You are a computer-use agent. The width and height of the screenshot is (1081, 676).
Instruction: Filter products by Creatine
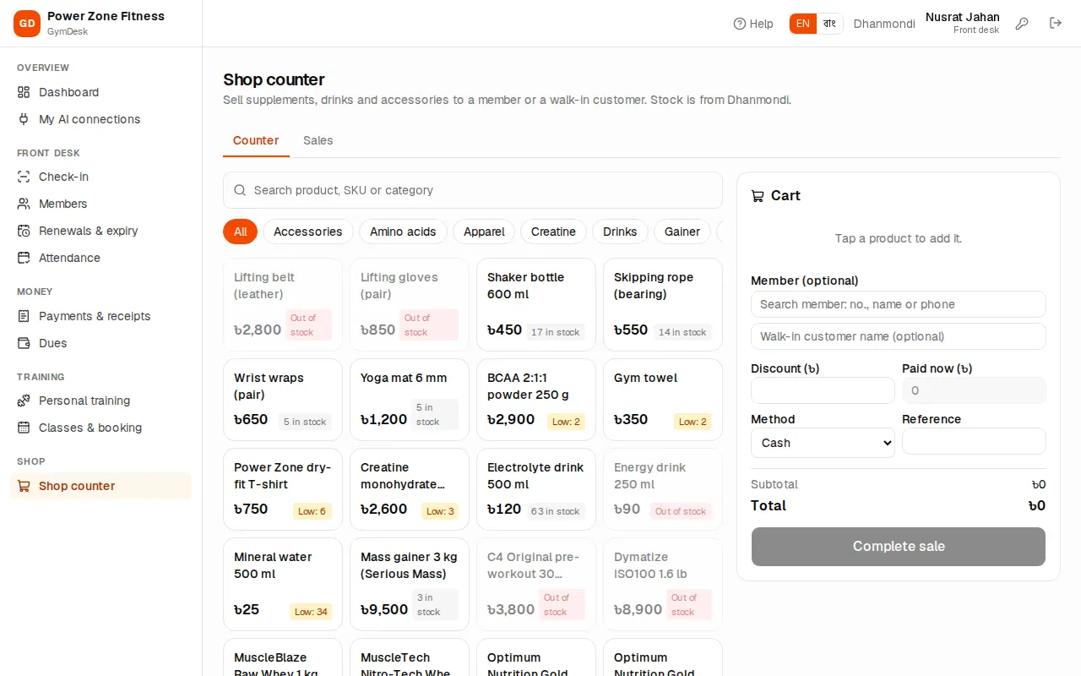(553, 232)
